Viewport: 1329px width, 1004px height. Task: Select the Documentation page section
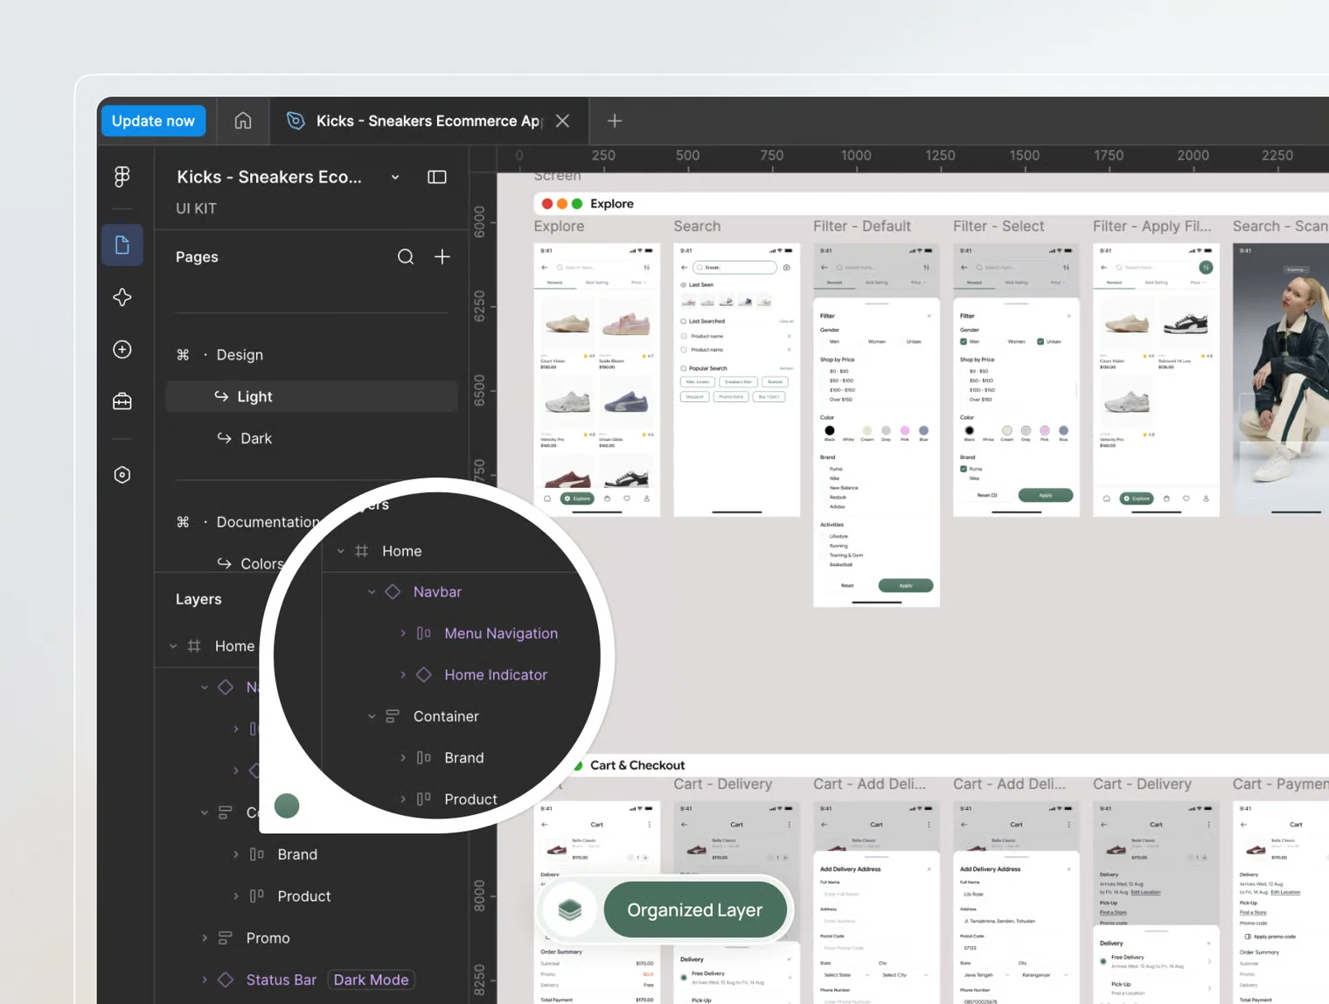(x=268, y=522)
